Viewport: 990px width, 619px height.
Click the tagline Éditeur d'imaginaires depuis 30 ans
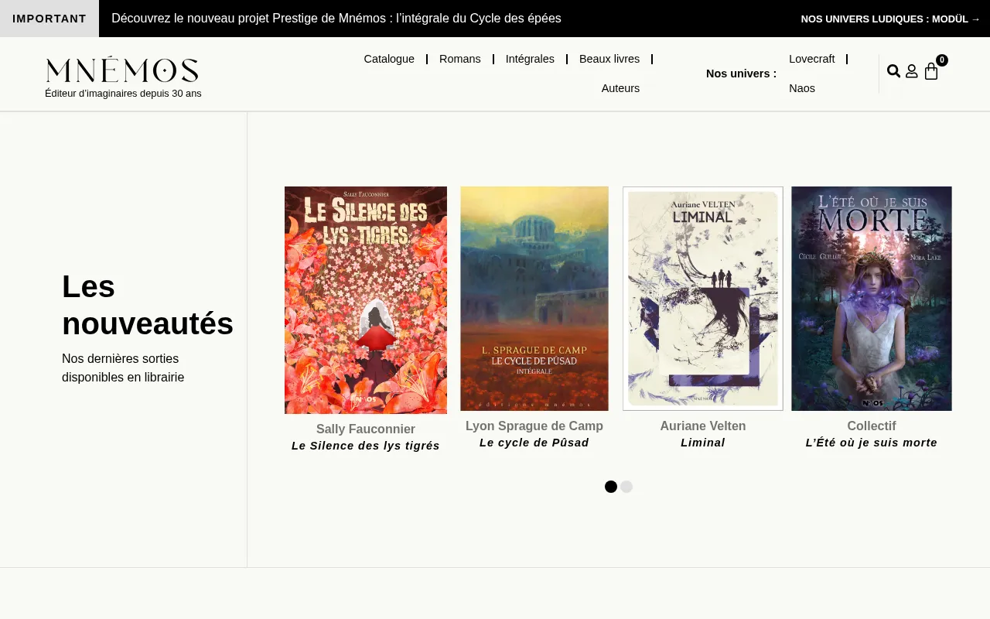(x=123, y=94)
